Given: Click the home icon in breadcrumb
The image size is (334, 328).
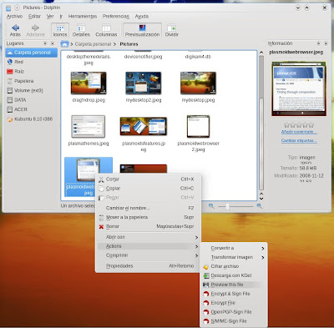Looking at the screenshot, I should (64, 44).
